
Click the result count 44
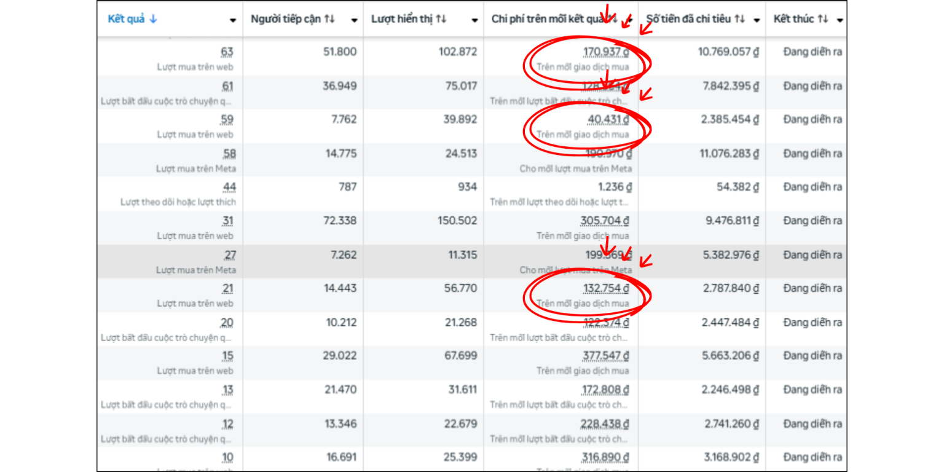point(229,187)
